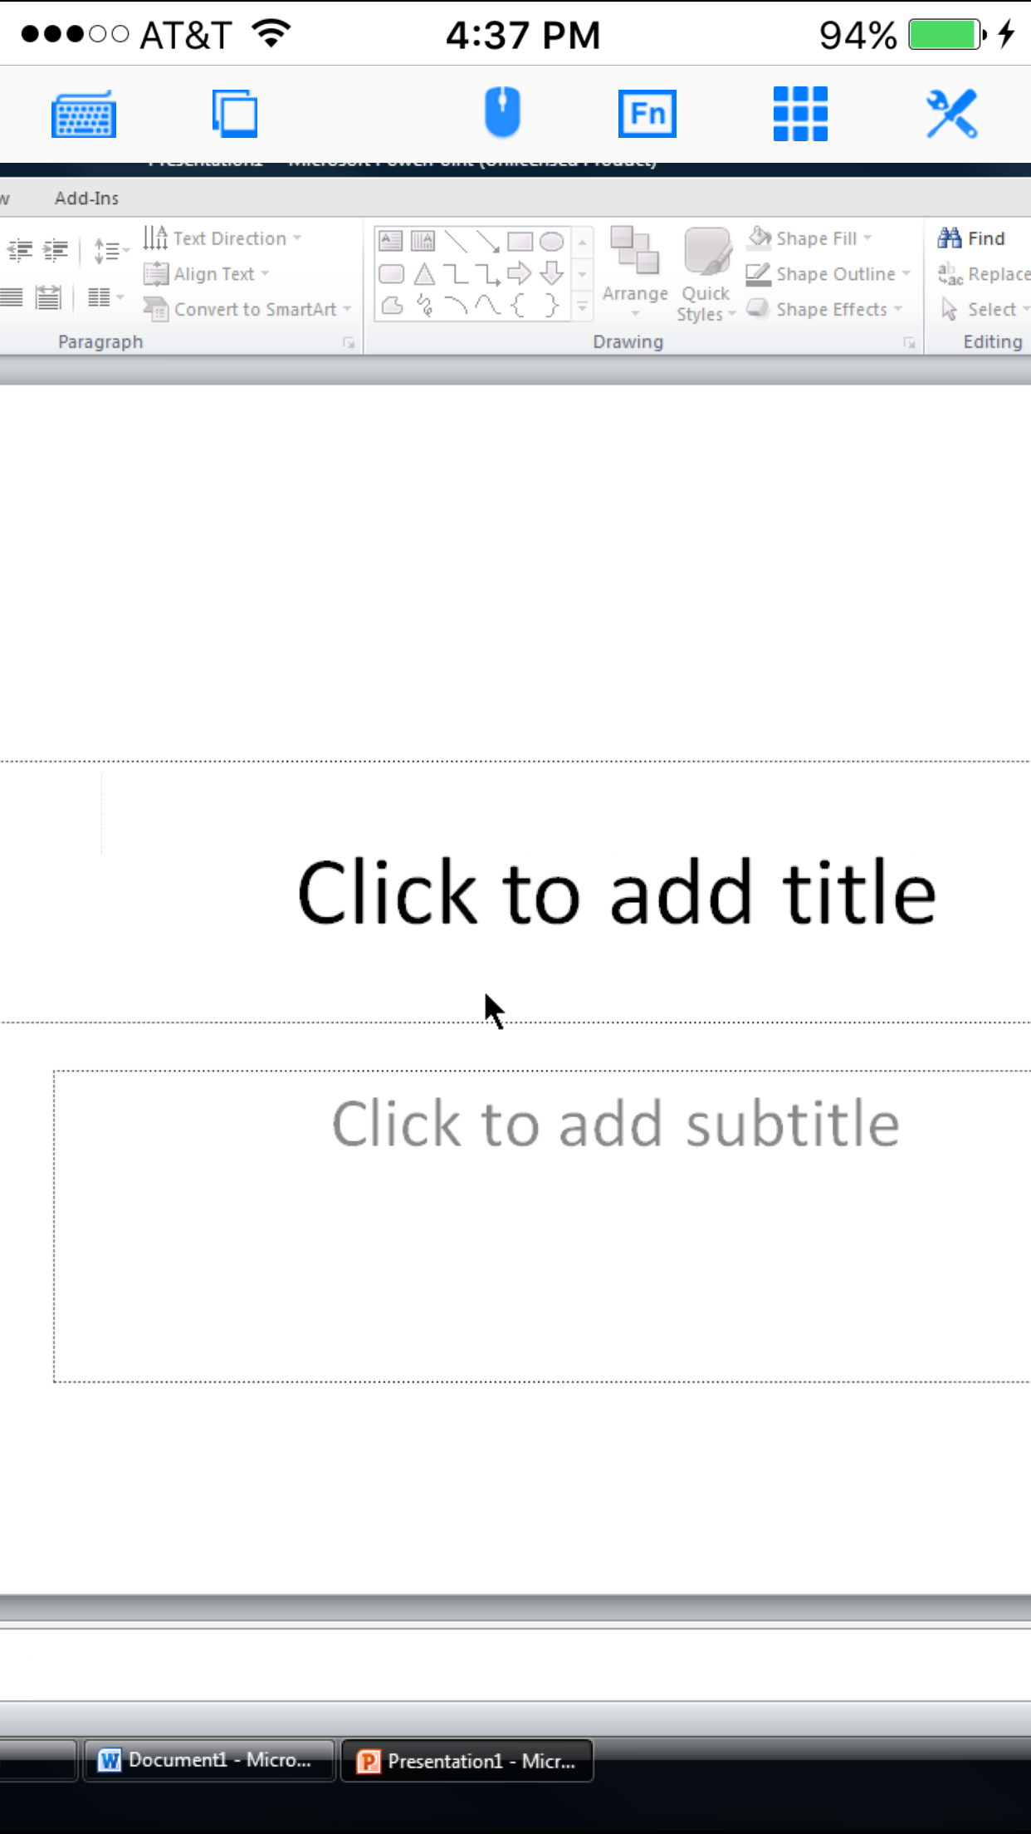Switch to the Add-Ins ribbon tab
Screen dimensions: 1031x1834
86,198
